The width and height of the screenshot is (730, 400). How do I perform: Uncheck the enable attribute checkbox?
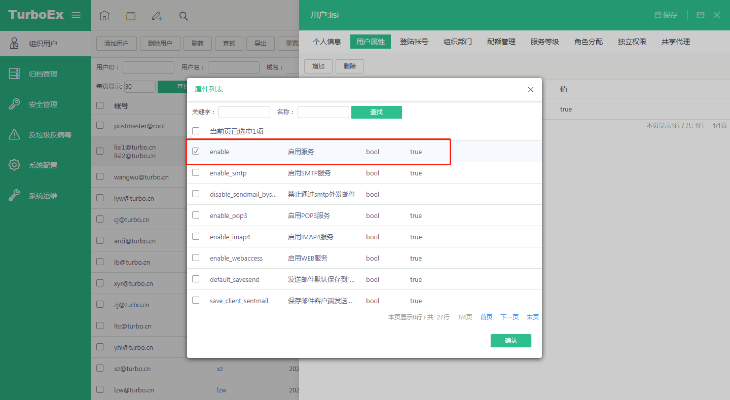click(196, 151)
